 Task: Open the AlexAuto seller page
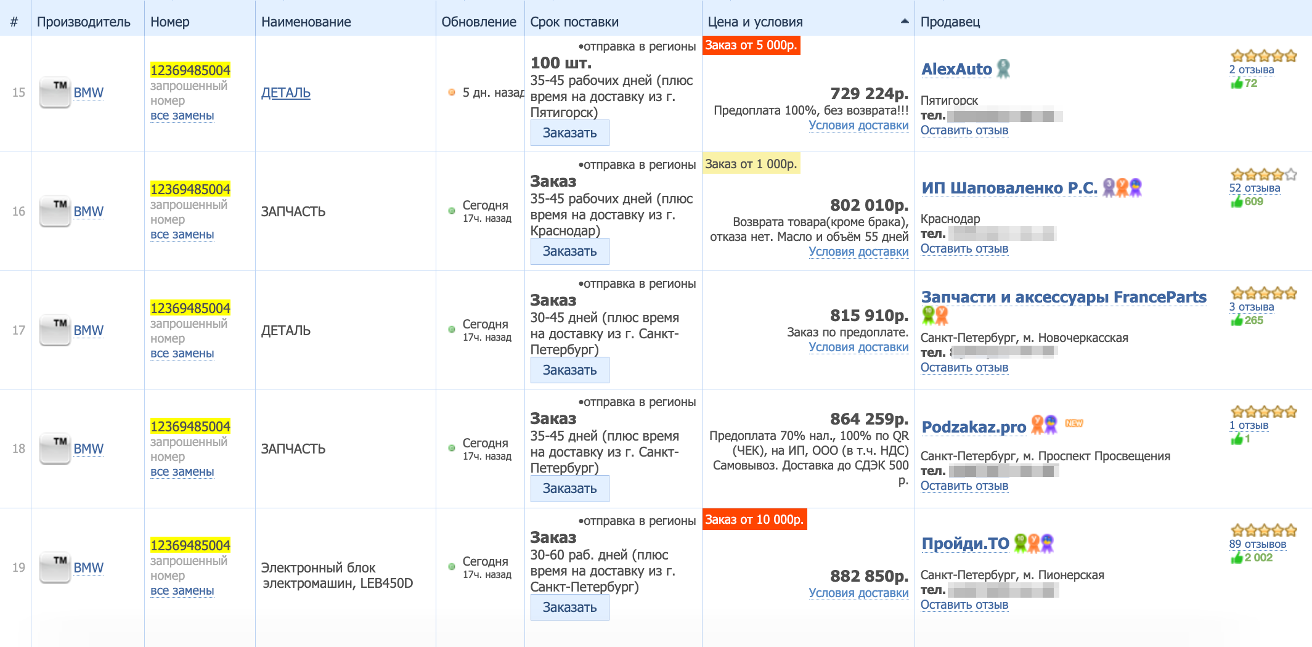(956, 69)
